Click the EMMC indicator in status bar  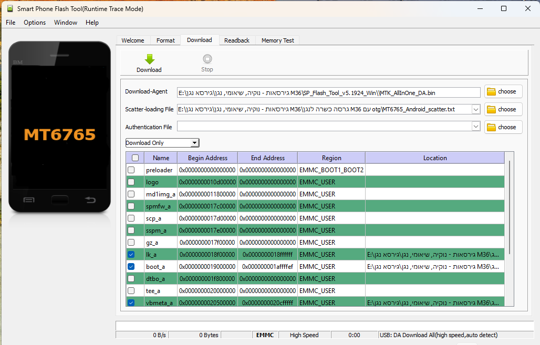(265, 334)
